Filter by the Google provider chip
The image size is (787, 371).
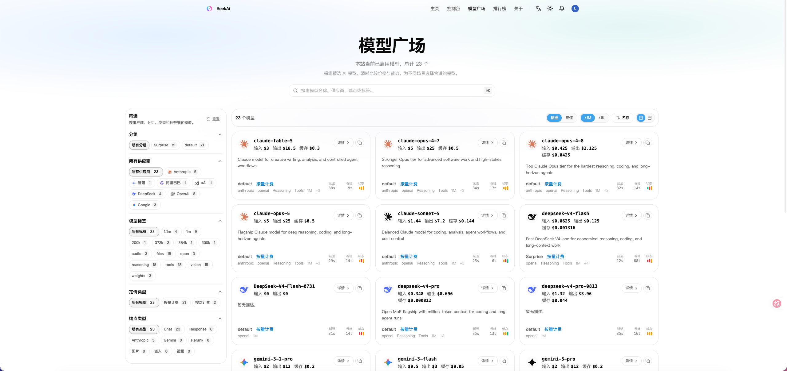144,205
